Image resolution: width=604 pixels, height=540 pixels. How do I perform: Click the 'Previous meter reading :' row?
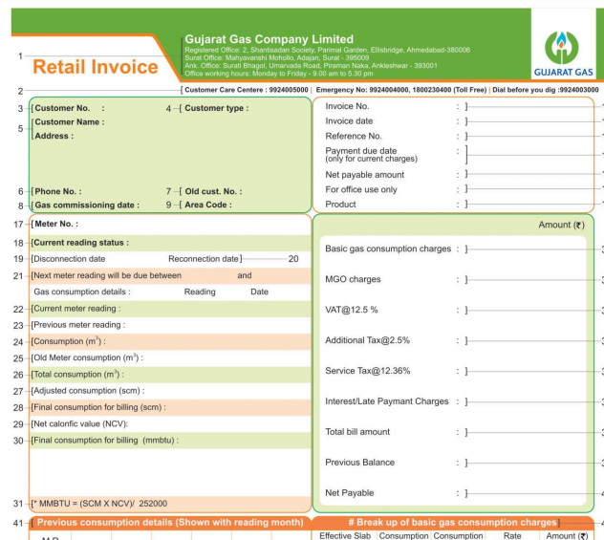point(170,325)
